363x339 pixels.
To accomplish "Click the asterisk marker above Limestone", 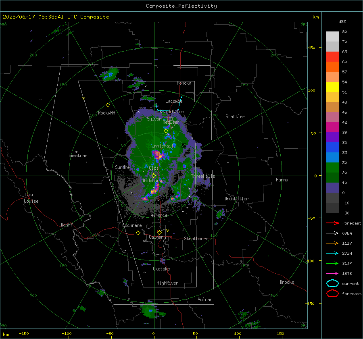I will pos(76,152).
